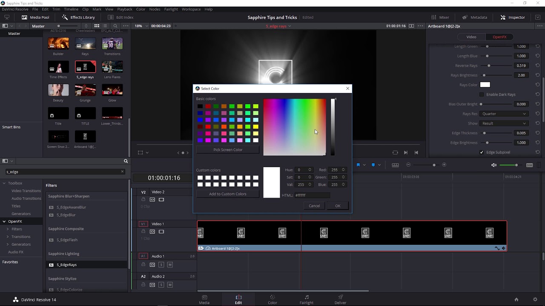Viewport: 545px width, 306px height.
Task: Open the Project settings gear icon
Action: (535, 300)
